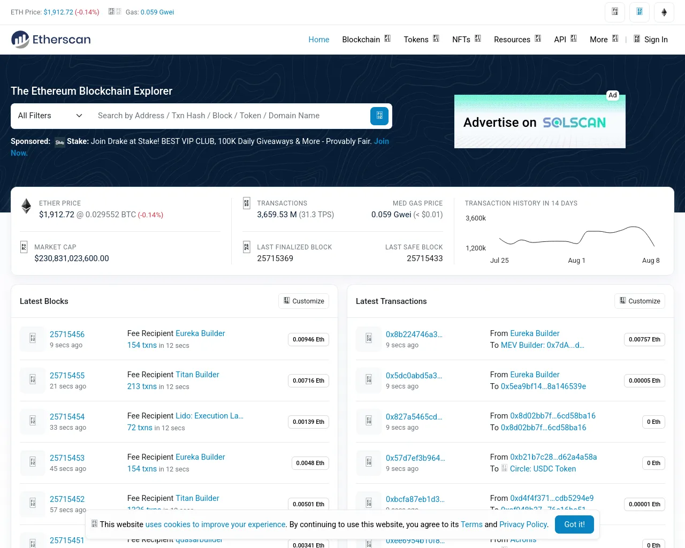Viewport: 685px width, 548px height.
Task: Open Titan Builder for block 25715455
Action: [x=197, y=375]
